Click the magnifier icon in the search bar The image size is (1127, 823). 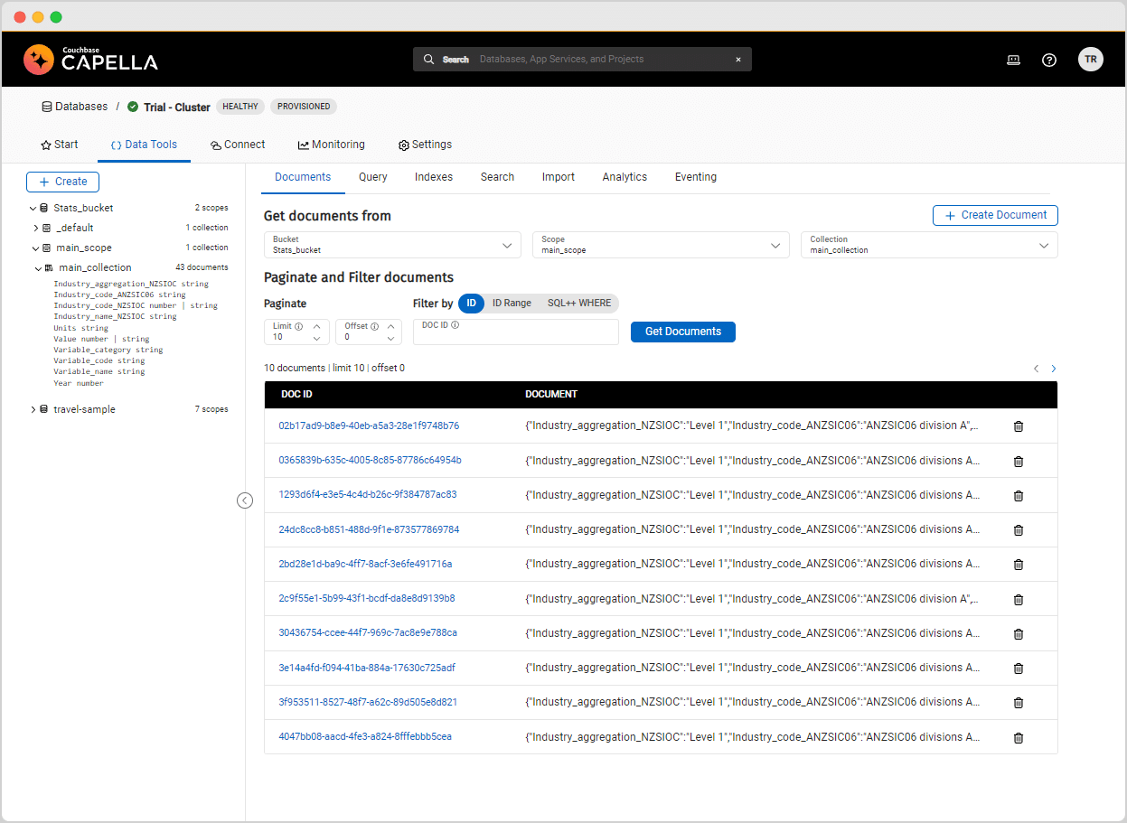point(428,59)
